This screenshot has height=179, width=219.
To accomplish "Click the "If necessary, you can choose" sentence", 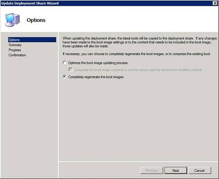I will [136, 54].
